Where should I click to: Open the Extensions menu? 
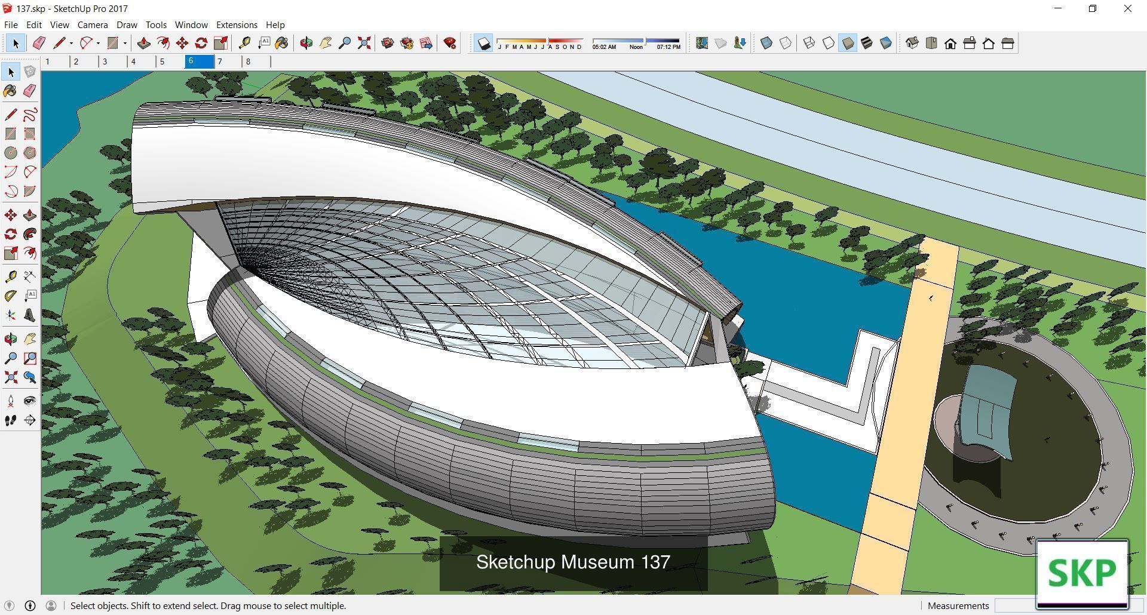(237, 24)
